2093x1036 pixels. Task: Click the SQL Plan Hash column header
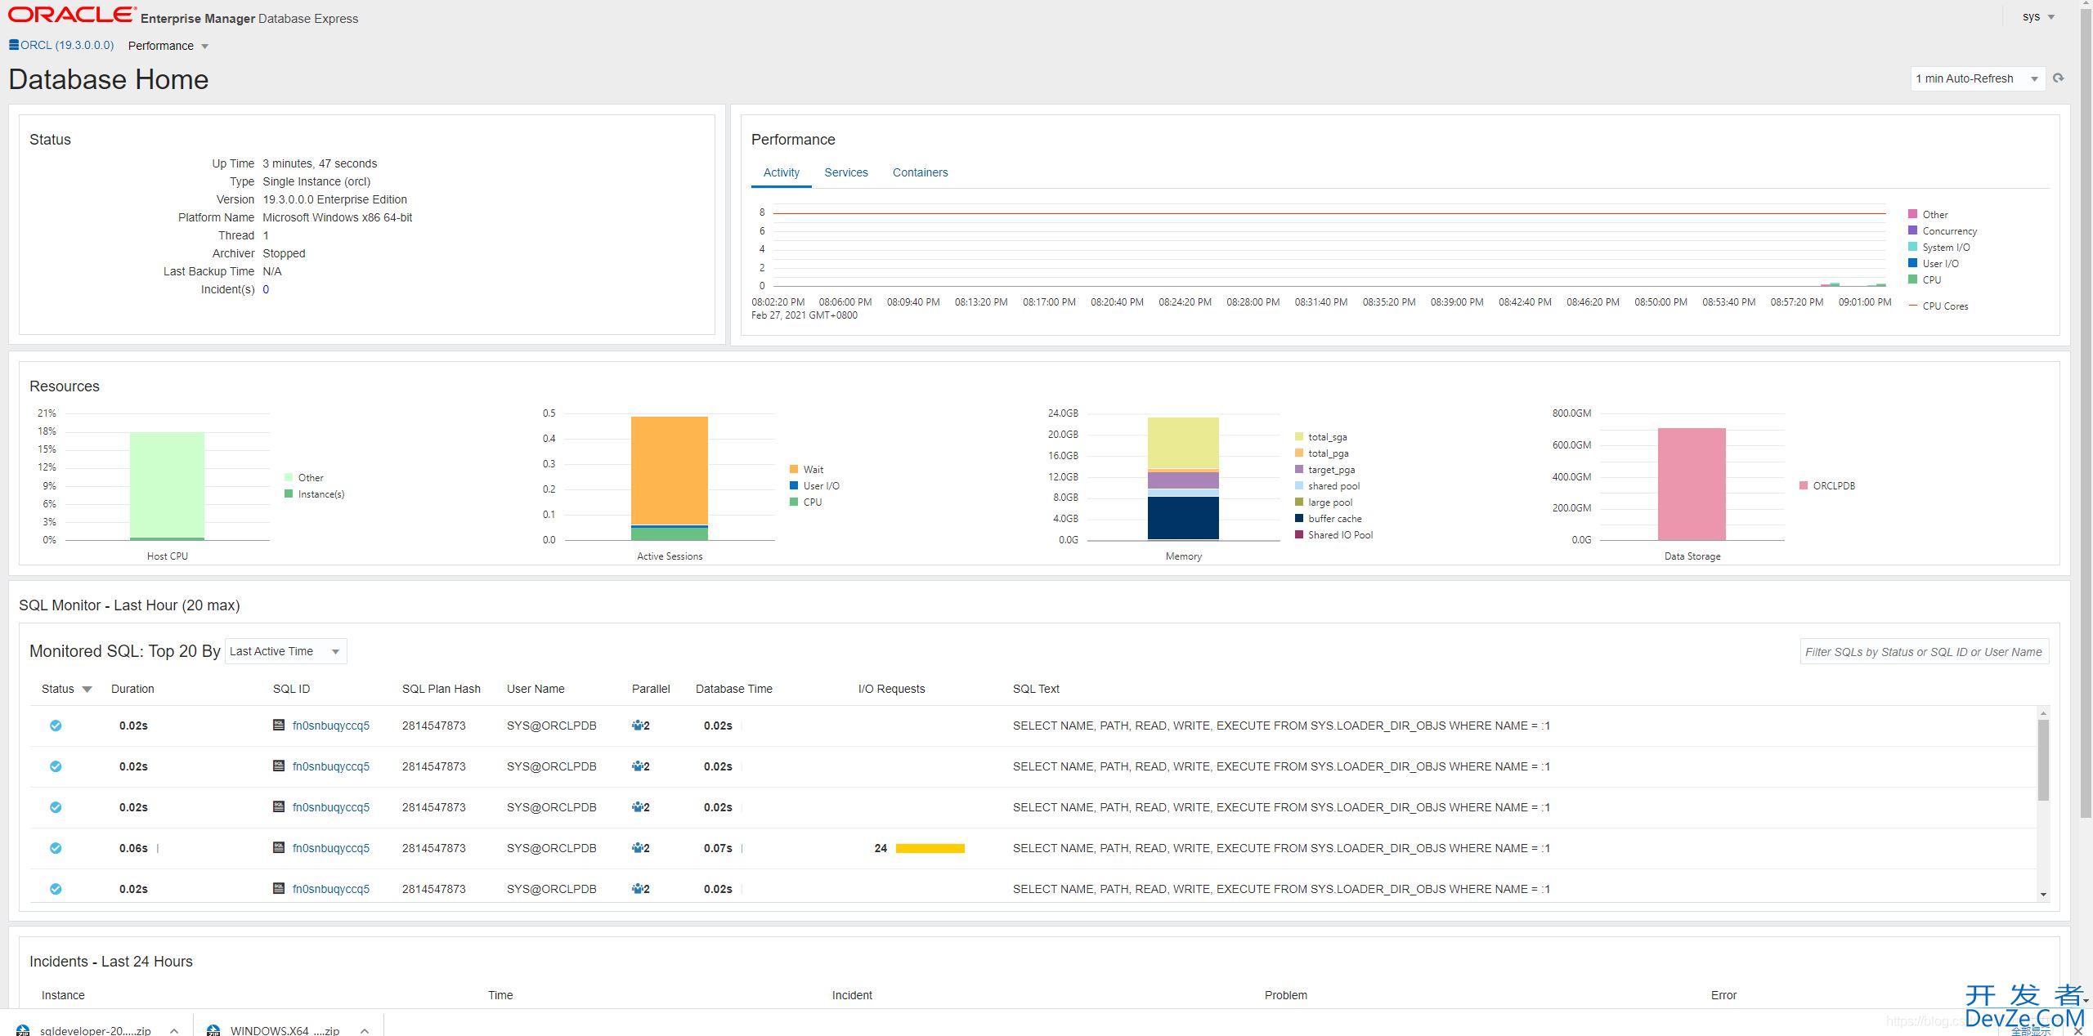(441, 689)
